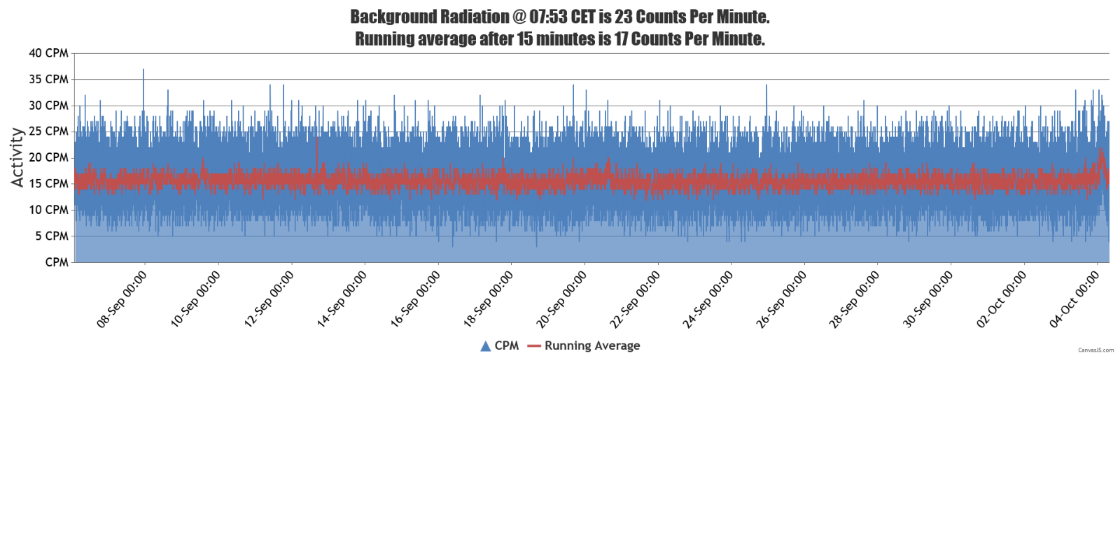Viewport: 1120px width, 535px height.
Task: Click the vertical Activity axis title
Action: pos(17,157)
